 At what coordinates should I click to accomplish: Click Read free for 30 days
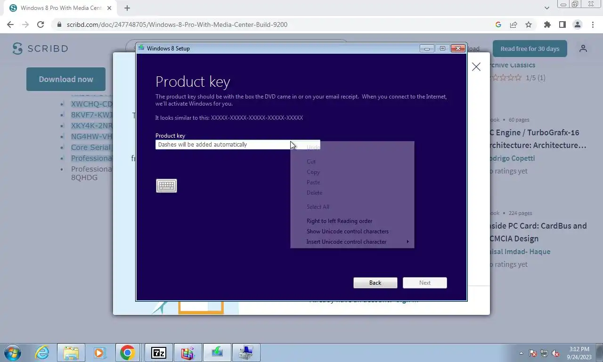click(530, 49)
